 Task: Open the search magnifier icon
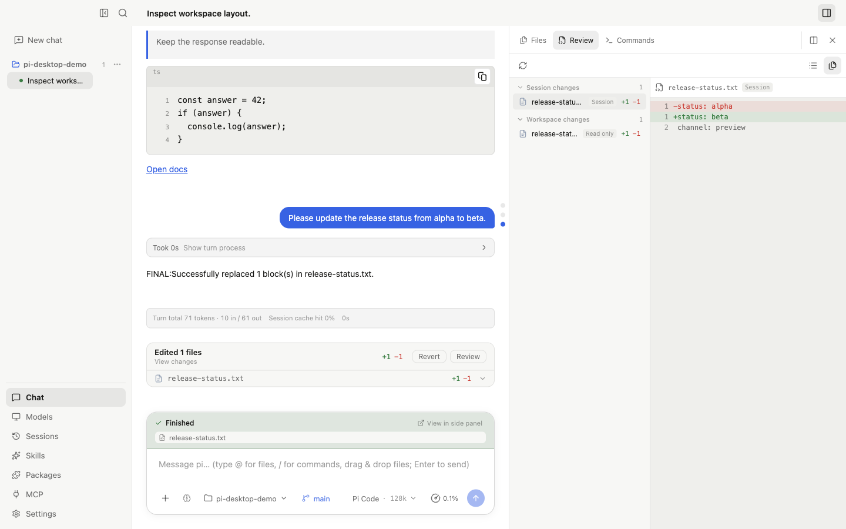[x=123, y=13]
